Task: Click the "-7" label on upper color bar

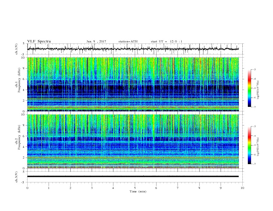Action: click(254, 107)
